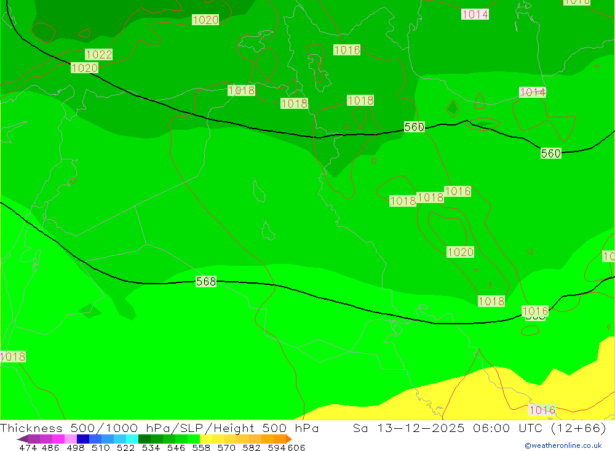Viewport: 615px width, 451px height.
Task: Click the legend value 510
Action: [x=100, y=447]
